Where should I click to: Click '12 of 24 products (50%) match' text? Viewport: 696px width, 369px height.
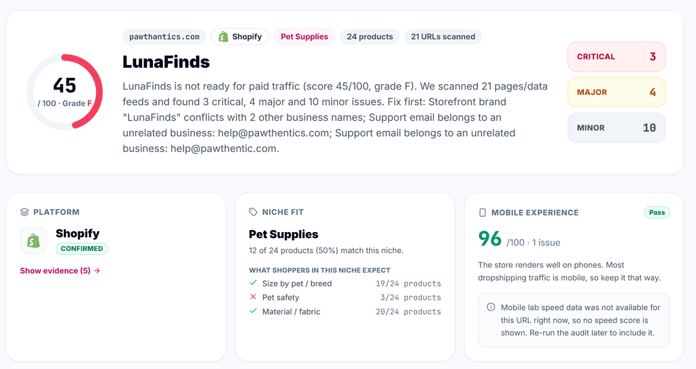click(x=326, y=251)
